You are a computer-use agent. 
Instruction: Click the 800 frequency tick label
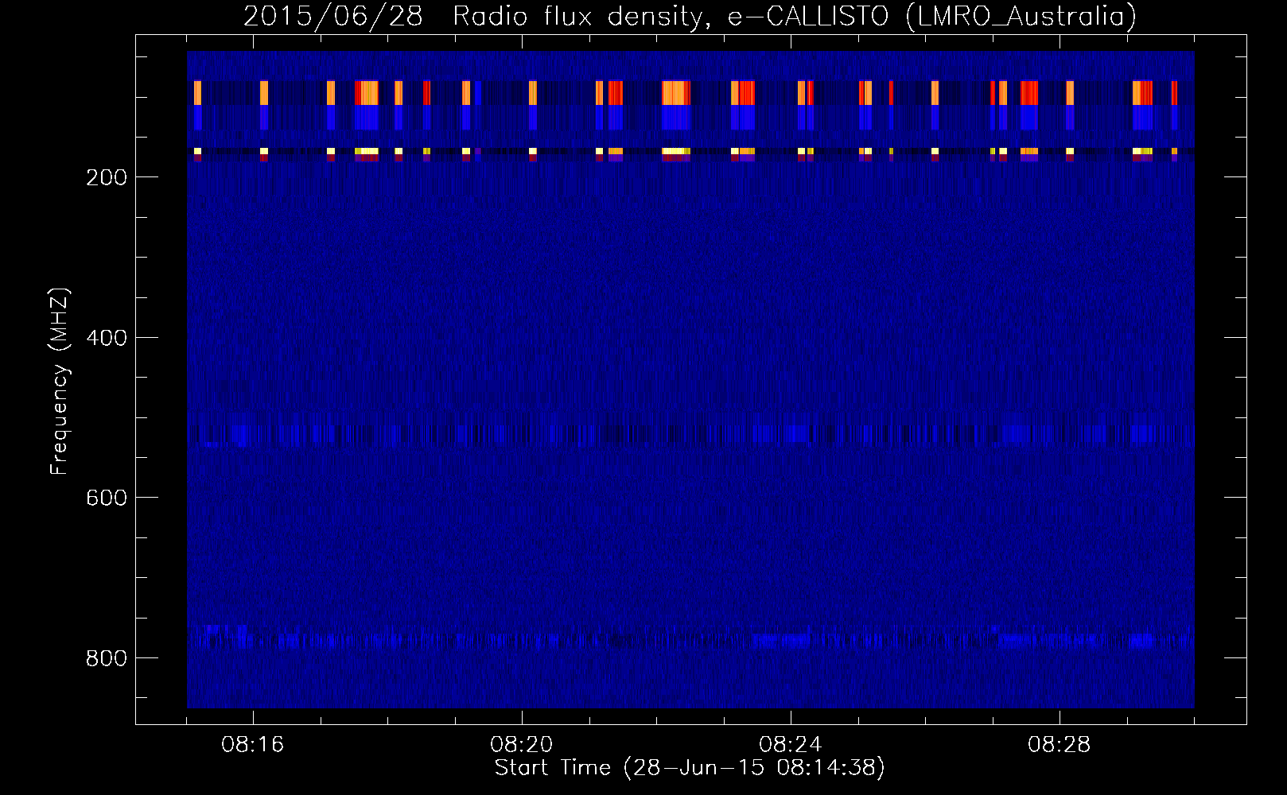click(107, 658)
